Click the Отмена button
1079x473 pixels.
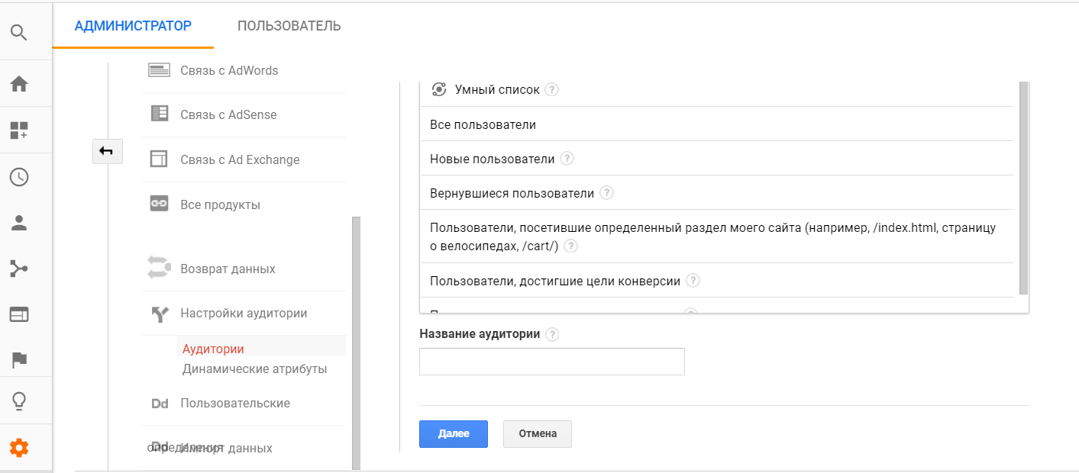(538, 433)
